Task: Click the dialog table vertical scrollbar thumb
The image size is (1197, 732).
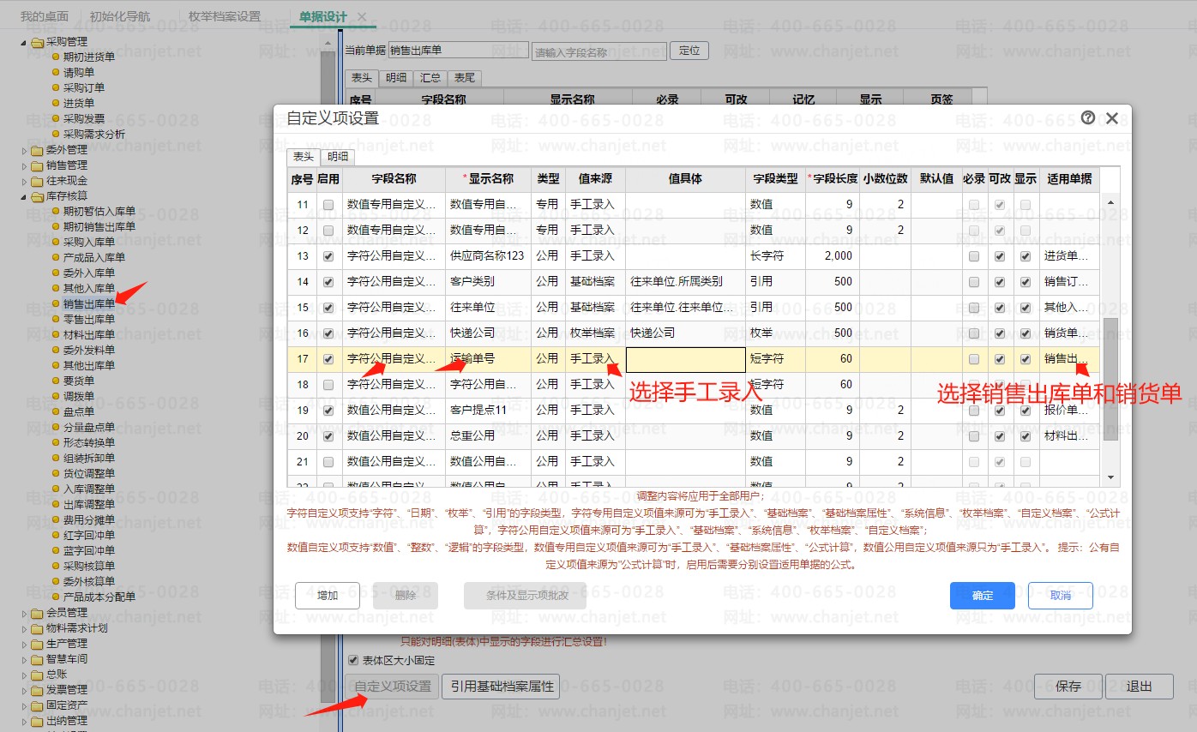Action: (x=1111, y=379)
